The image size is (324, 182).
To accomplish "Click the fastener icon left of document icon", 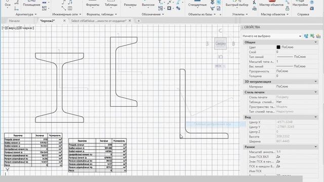I will 213,8.
